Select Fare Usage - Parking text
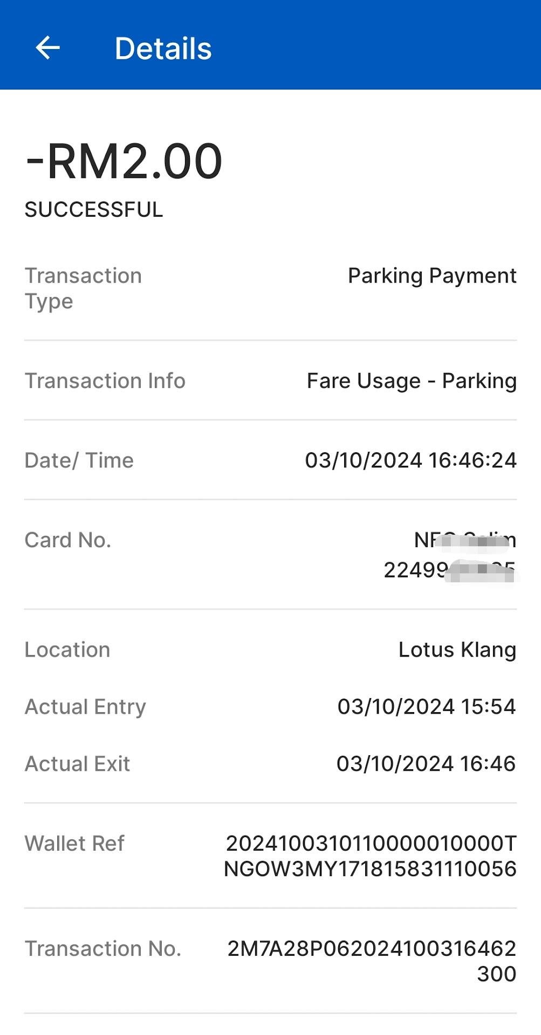 pos(412,381)
